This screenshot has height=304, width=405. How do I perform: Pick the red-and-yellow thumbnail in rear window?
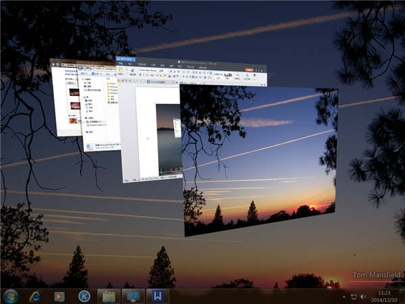coord(74,120)
